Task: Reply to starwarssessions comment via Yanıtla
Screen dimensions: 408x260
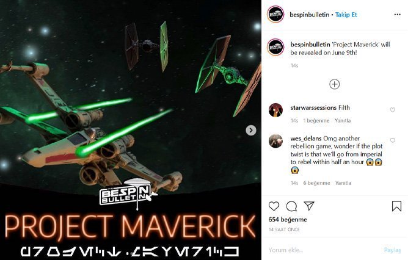Action: [343, 121]
